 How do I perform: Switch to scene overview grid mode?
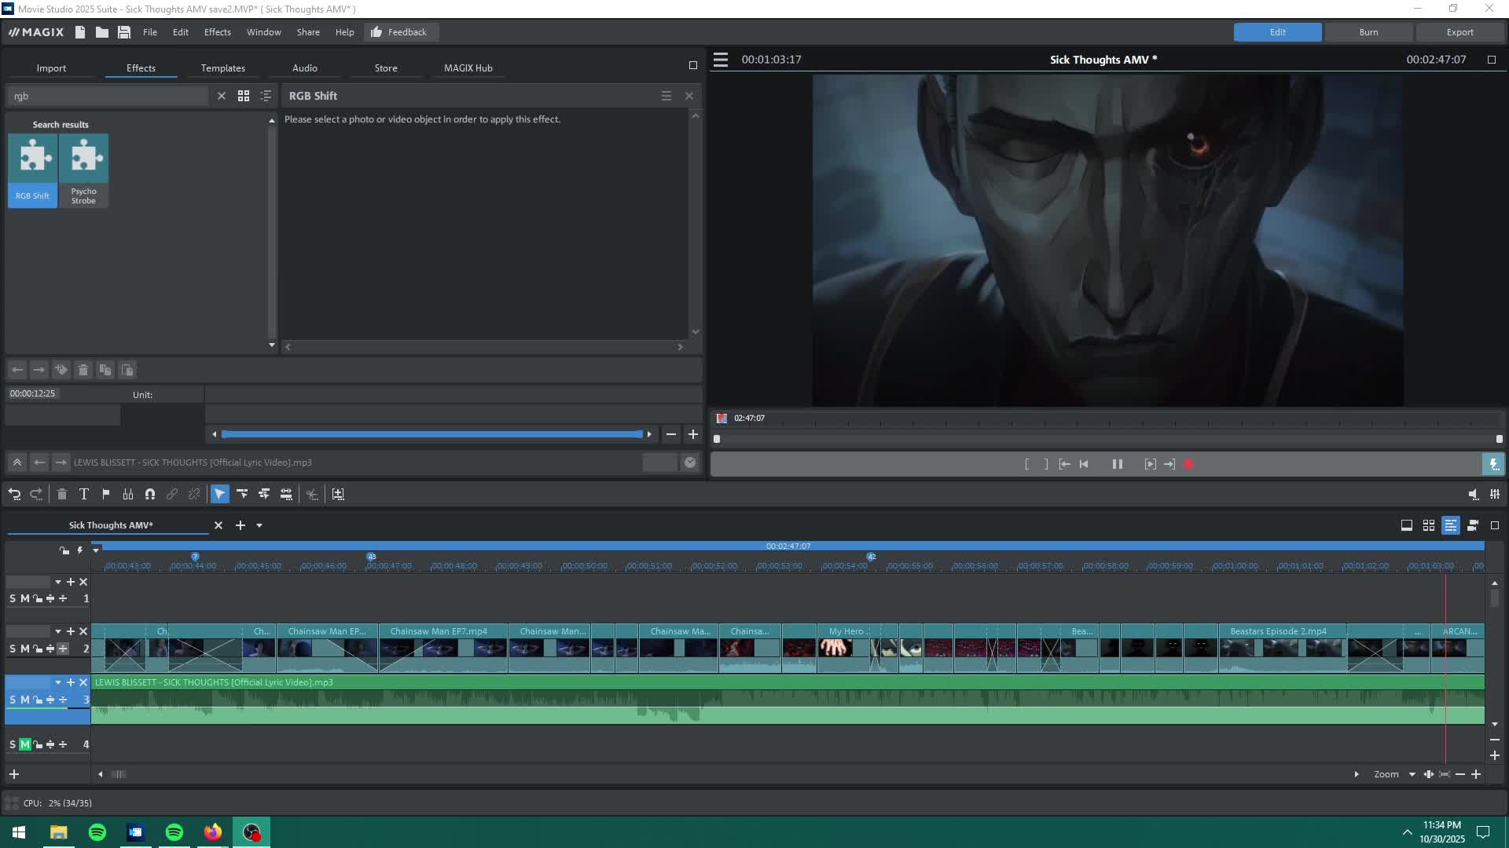(x=1429, y=525)
